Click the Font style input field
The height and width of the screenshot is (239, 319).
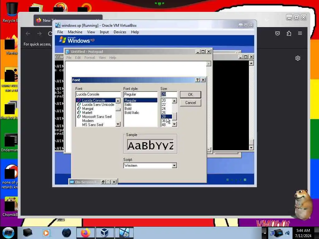140,94
